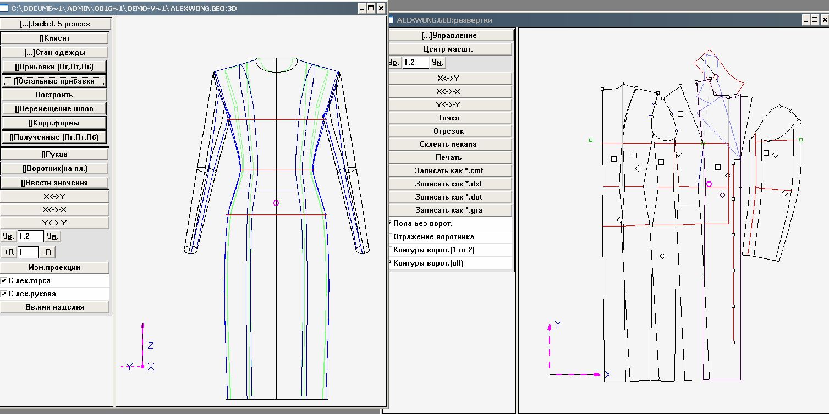The height and width of the screenshot is (414, 829).
Task: Click Ум. zoom-out in развертки window
Action: (437, 63)
